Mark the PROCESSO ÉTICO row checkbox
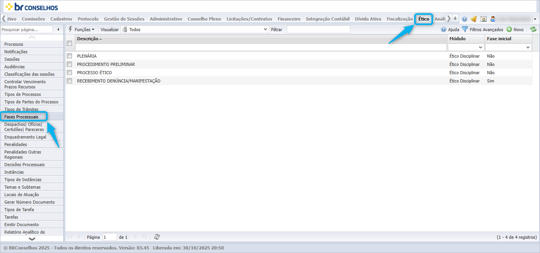The width and height of the screenshot is (540, 253). [70, 73]
